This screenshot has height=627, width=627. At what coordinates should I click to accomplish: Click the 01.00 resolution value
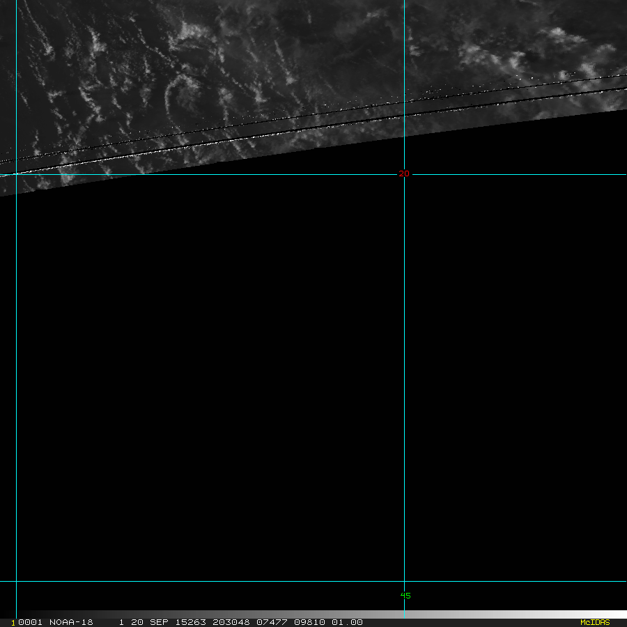point(348,622)
